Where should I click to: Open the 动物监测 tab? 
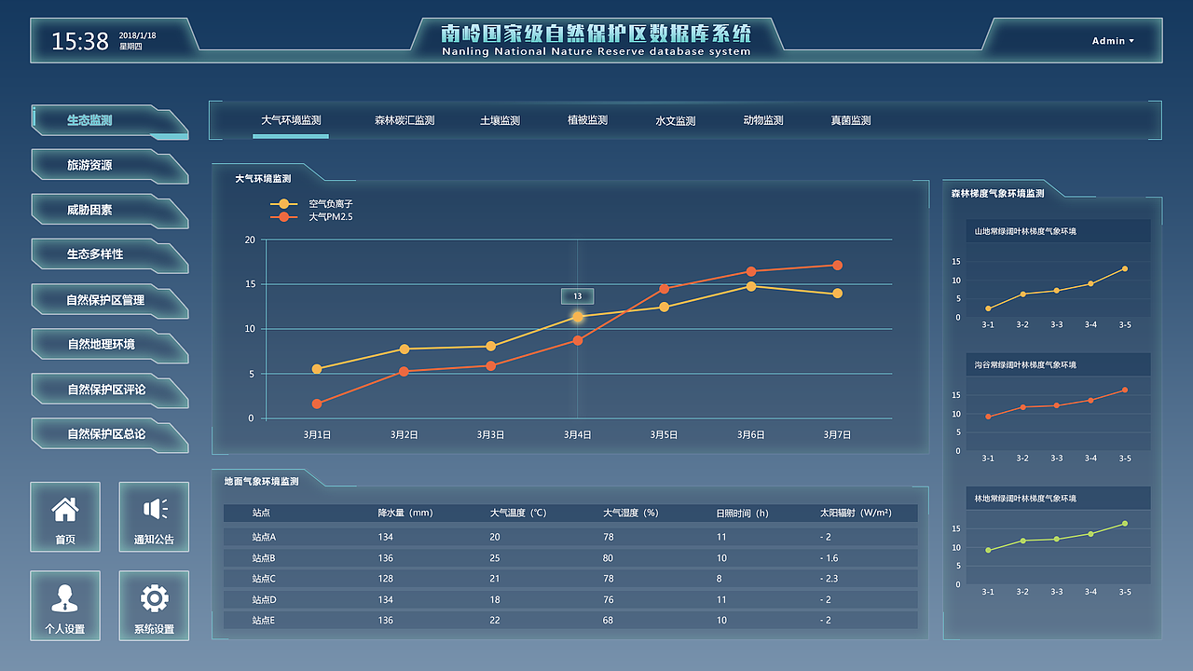tap(764, 119)
